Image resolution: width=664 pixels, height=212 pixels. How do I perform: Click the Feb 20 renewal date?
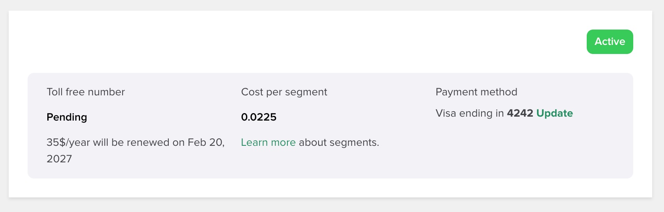[x=205, y=143]
